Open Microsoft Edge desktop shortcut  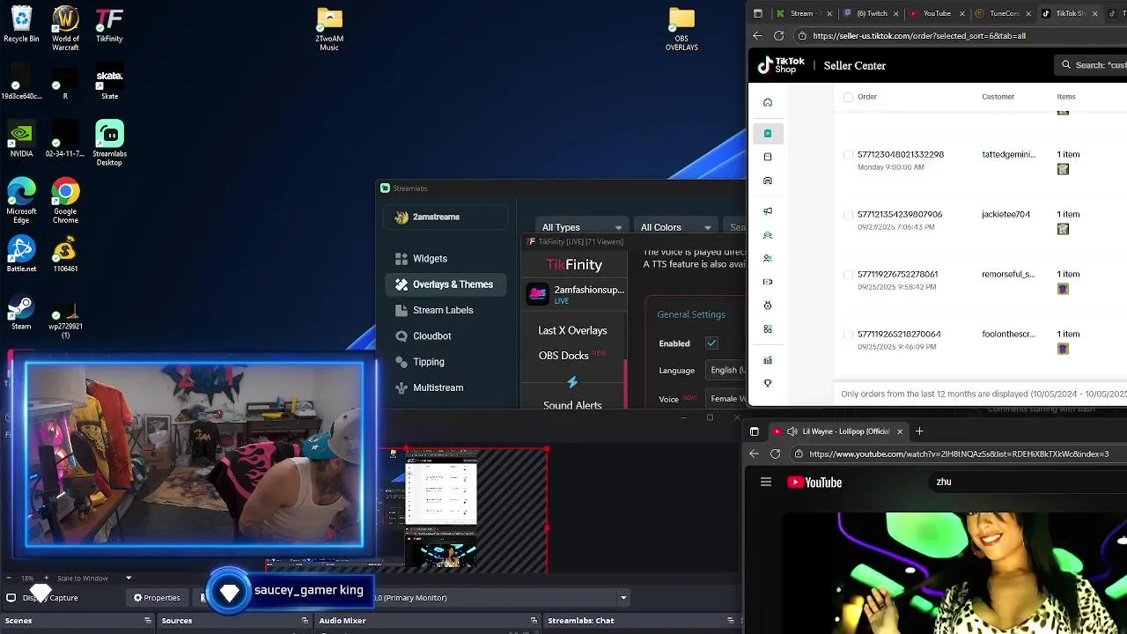coord(21,201)
